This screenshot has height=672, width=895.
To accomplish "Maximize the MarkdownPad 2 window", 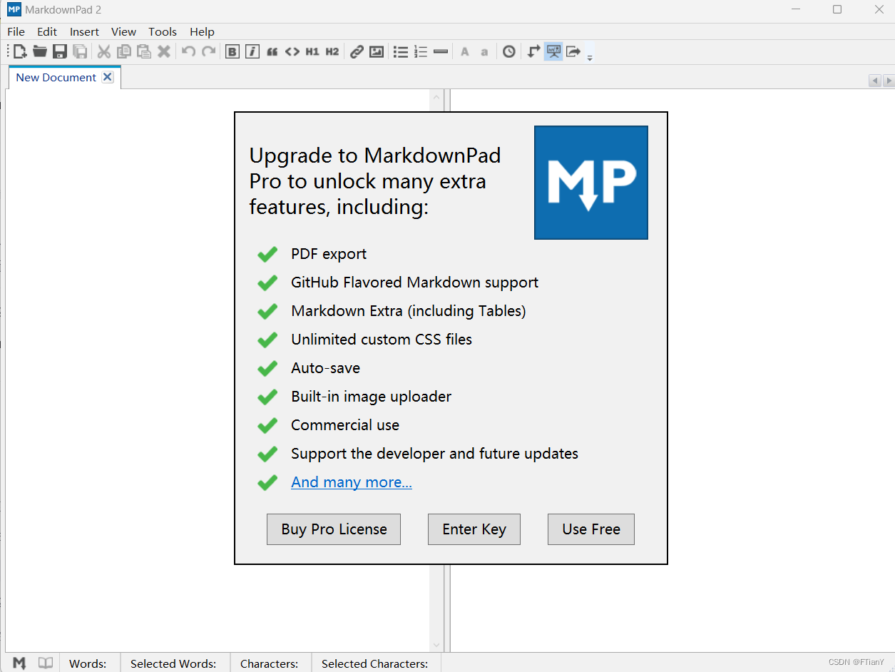I will tap(837, 9).
